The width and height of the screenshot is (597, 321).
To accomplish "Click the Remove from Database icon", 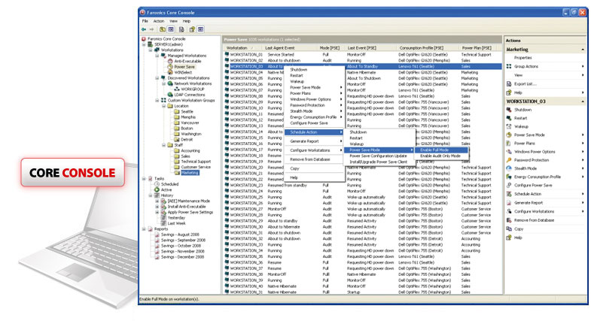I will coord(509,220).
